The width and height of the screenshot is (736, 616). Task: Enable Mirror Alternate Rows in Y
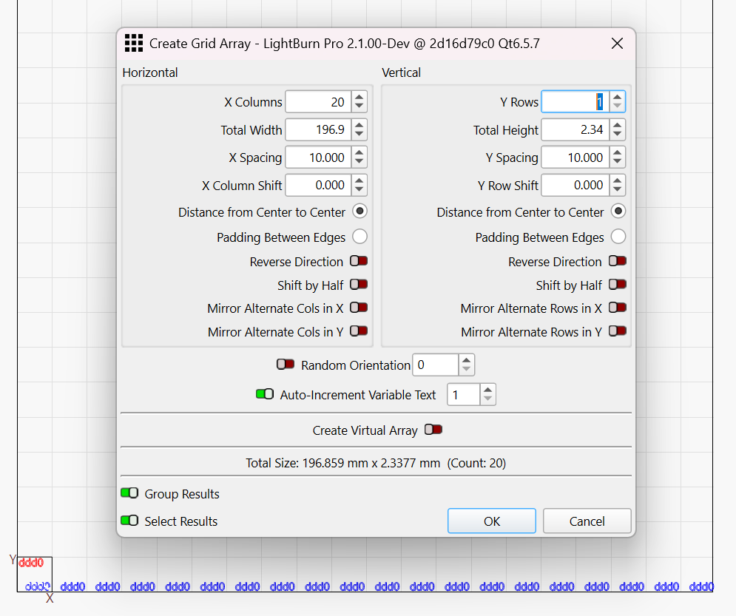tap(618, 332)
